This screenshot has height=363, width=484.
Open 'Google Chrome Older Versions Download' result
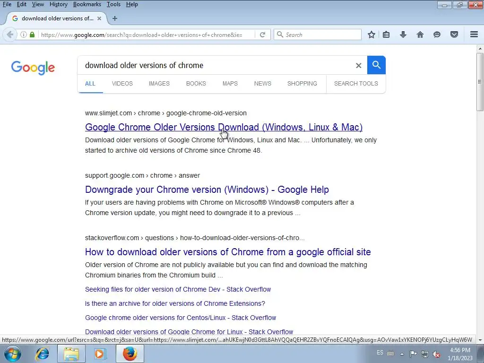pos(224,127)
